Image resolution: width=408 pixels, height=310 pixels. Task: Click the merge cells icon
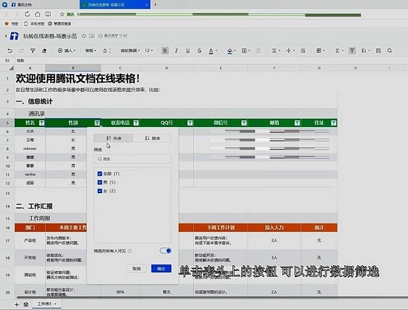coord(258,51)
